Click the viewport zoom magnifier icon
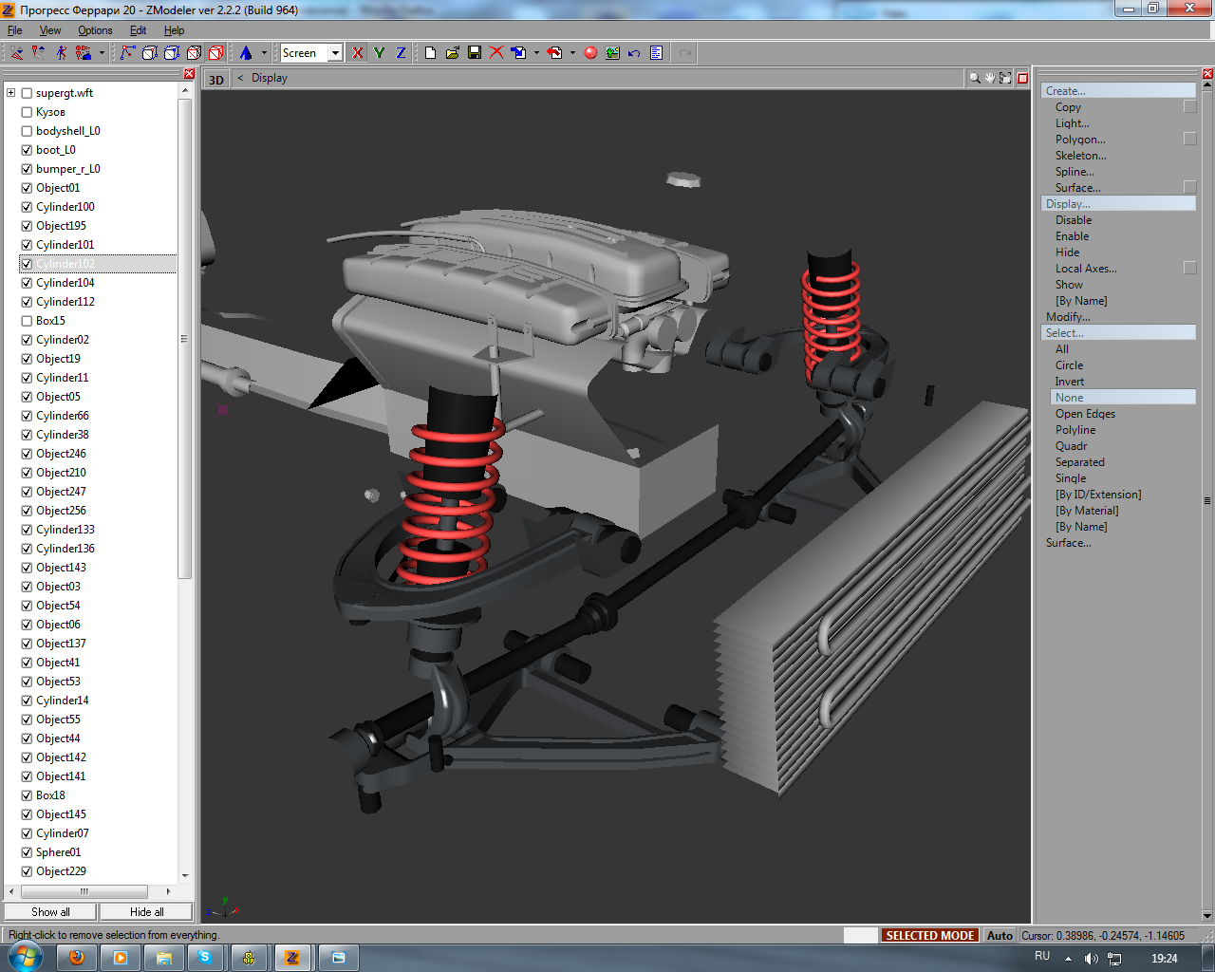The height and width of the screenshot is (972, 1215). (975, 78)
